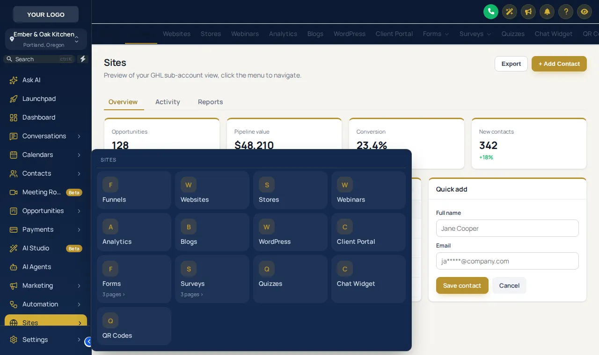Open the QR Codes tile in flyout
This screenshot has width=599, height=355.
point(134,326)
